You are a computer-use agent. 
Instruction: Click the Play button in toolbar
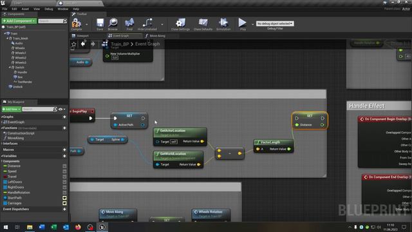click(242, 23)
